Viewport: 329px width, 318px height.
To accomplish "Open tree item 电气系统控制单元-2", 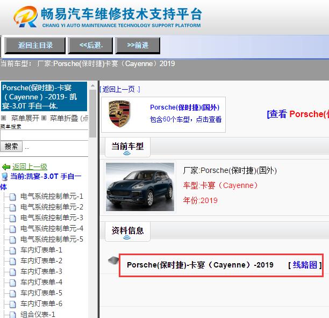I will [x=52, y=207].
